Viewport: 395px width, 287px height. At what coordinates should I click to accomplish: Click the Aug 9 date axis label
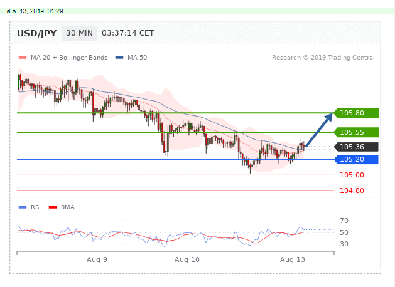click(97, 259)
